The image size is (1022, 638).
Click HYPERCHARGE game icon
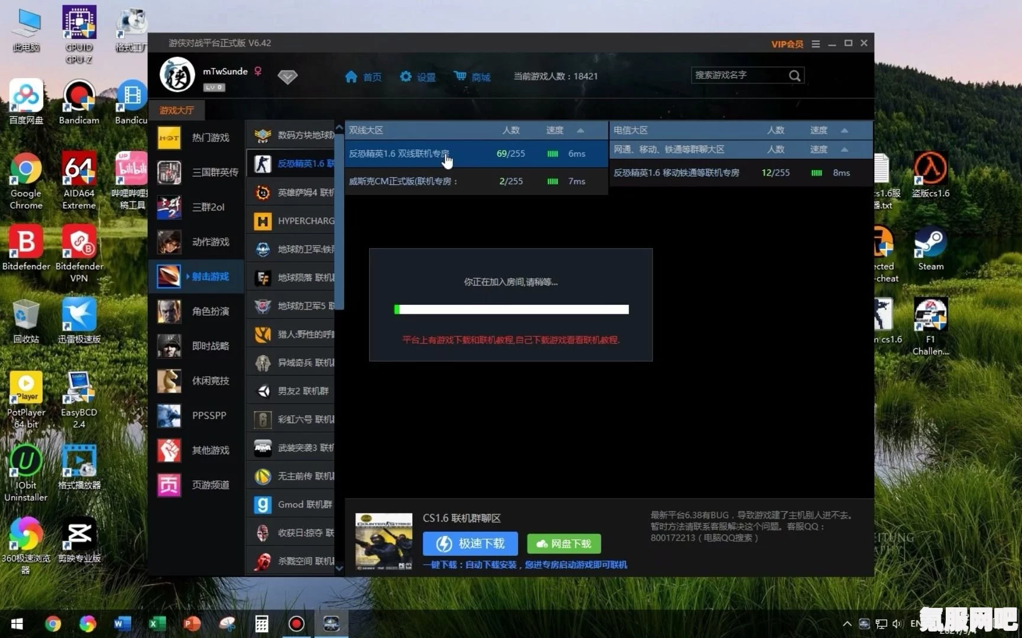pos(263,221)
